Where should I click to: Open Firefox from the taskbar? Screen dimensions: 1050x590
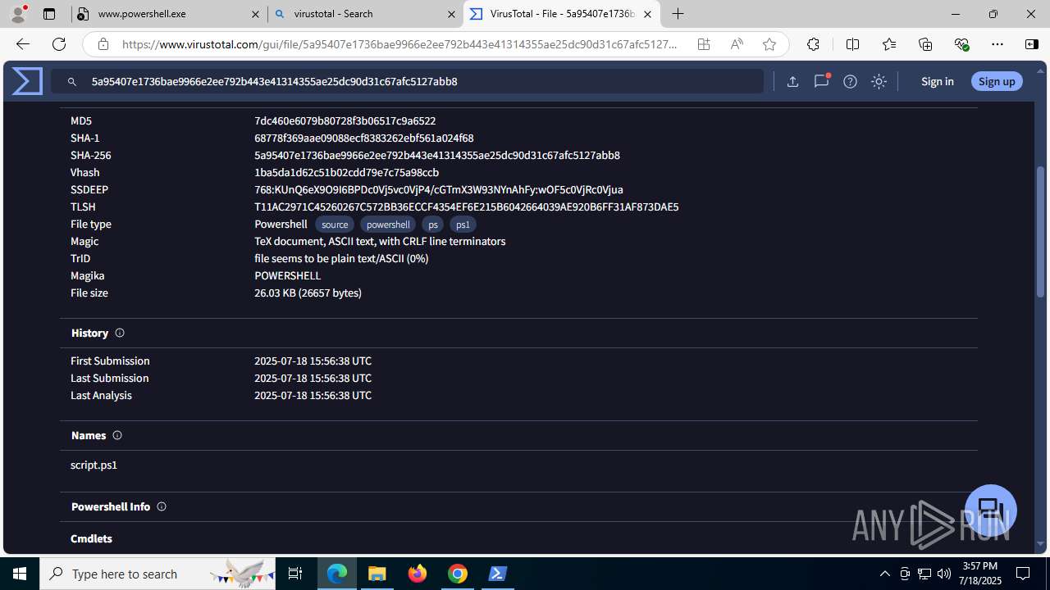point(418,574)
